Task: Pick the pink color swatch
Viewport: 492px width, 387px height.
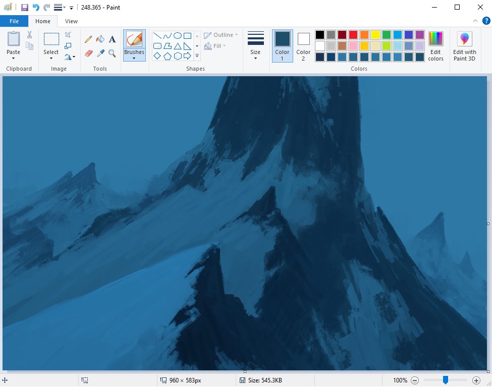Action: click(353, 46)
